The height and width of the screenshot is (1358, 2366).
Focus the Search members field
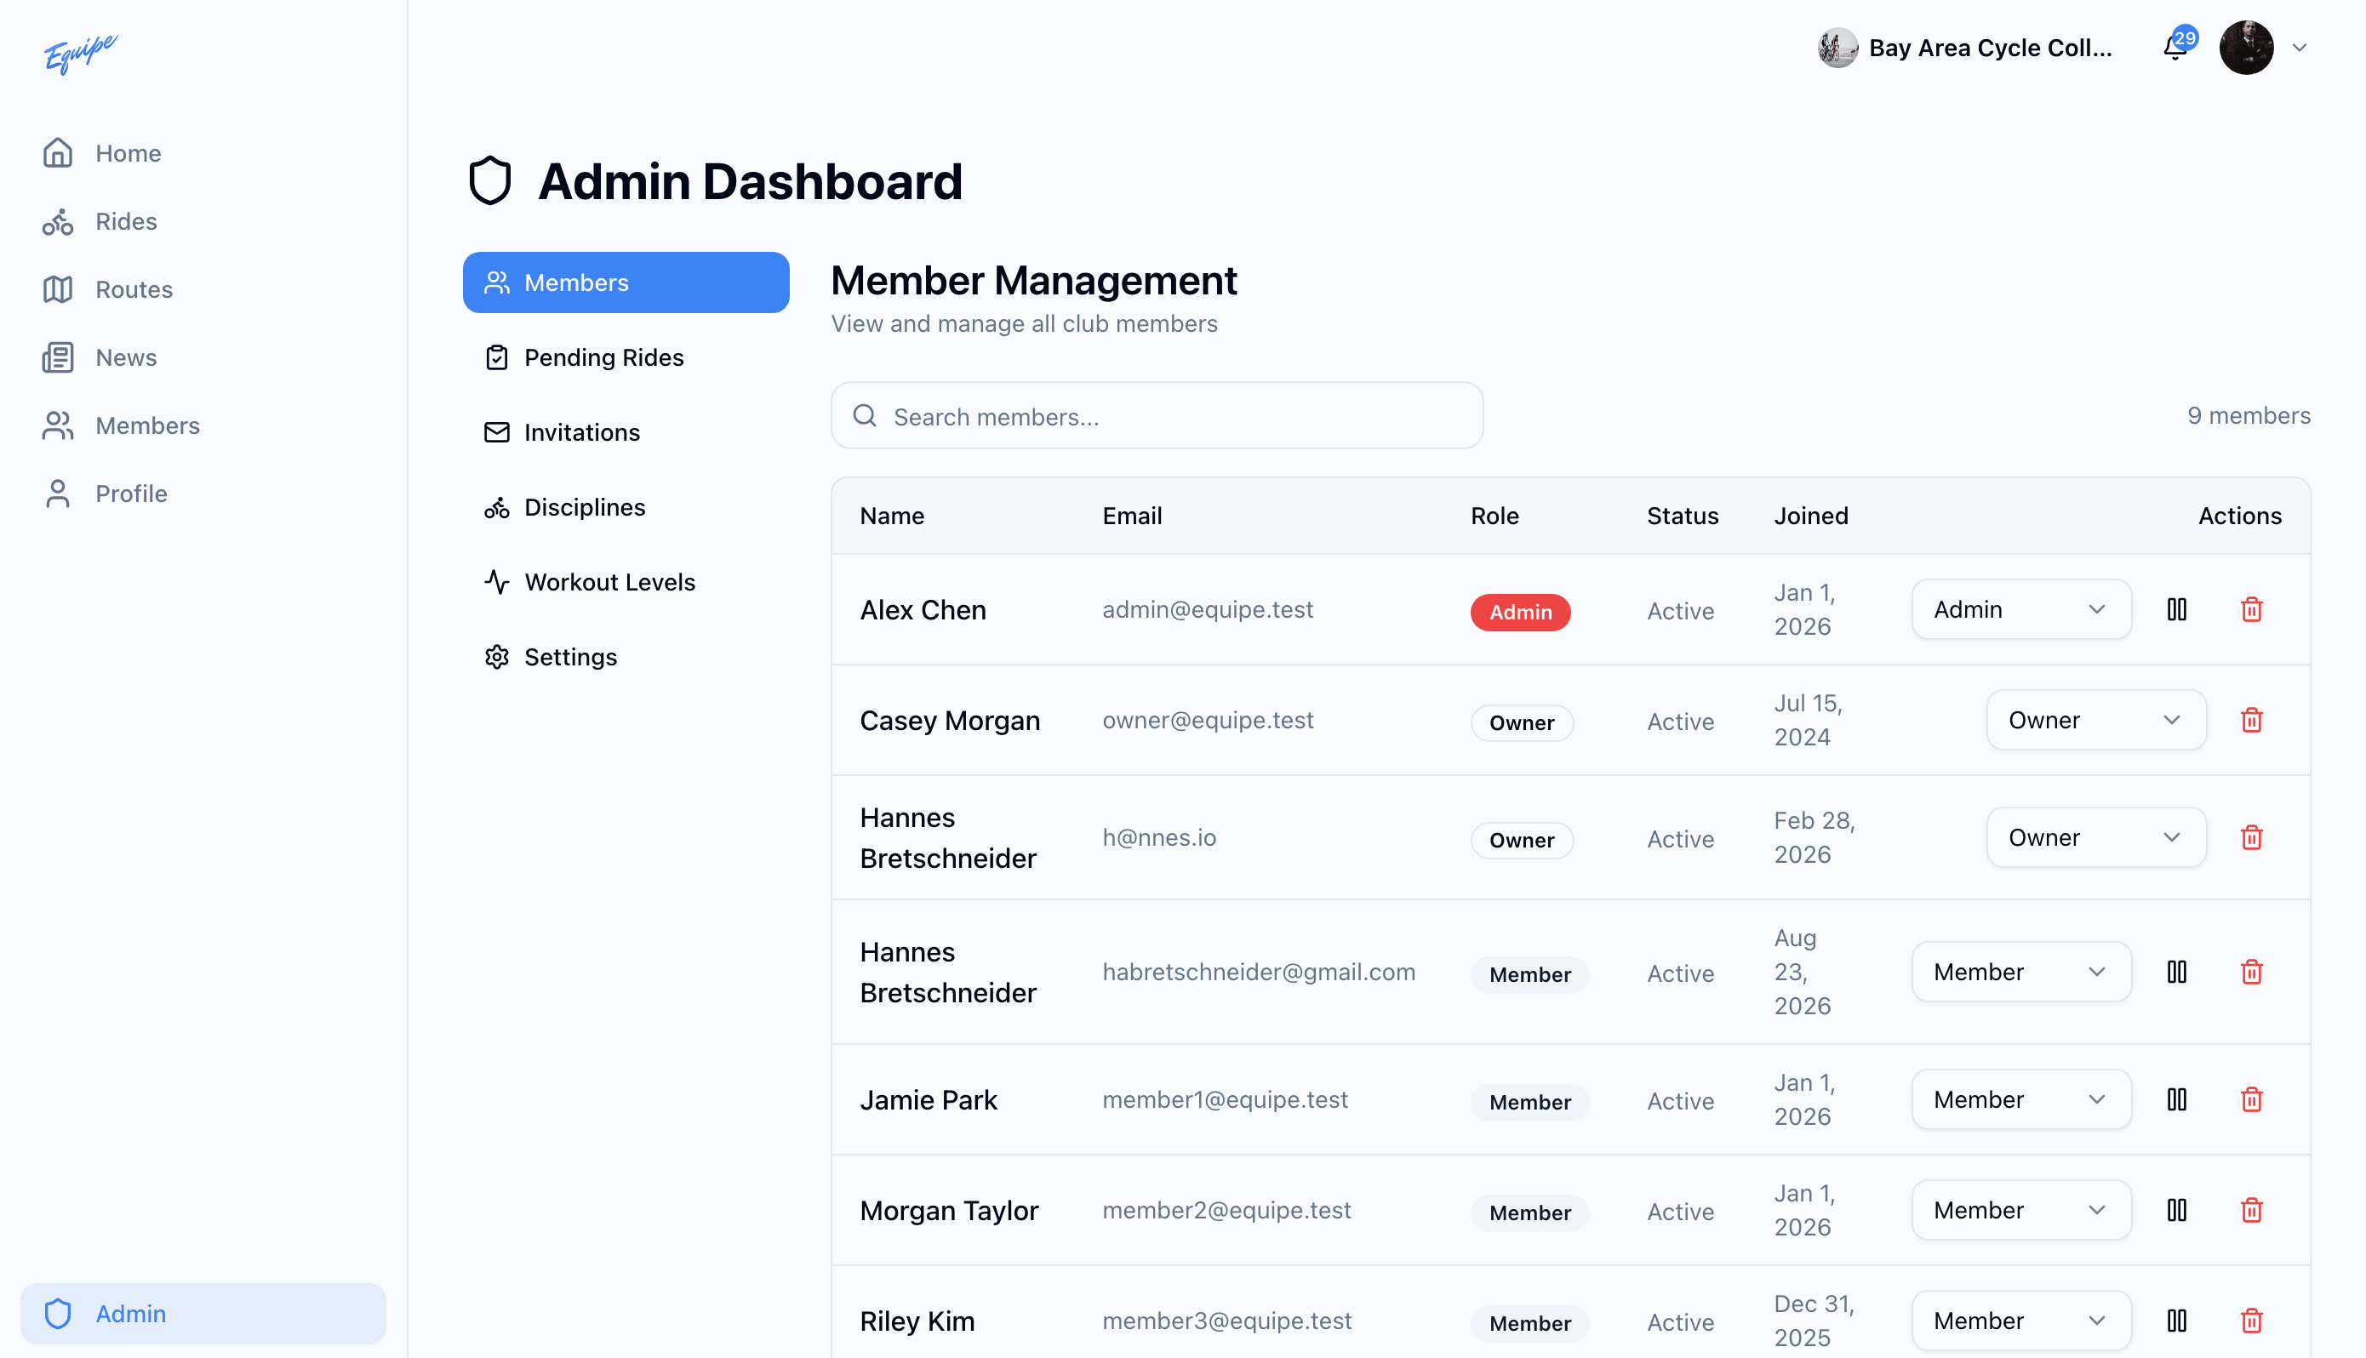[1157, 416]
